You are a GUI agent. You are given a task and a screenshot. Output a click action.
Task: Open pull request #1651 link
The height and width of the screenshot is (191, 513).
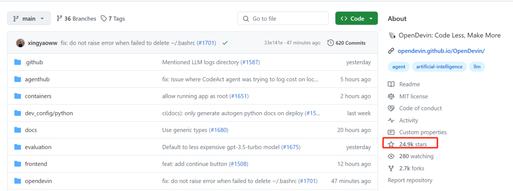239,96
